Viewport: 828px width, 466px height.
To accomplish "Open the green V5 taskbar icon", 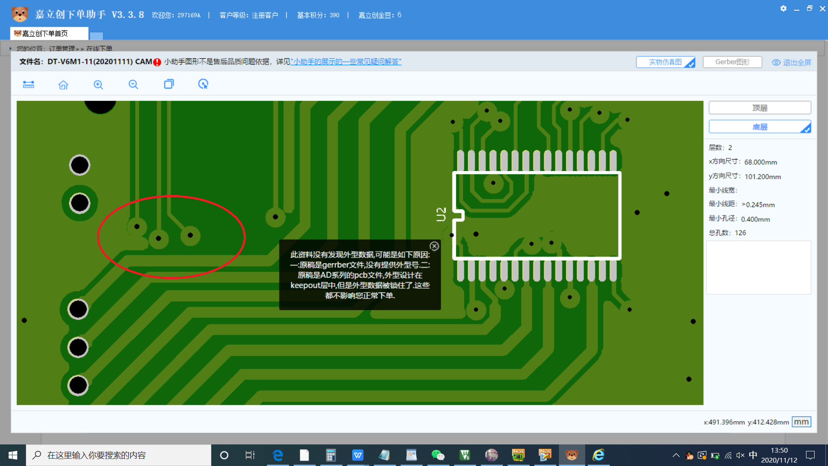I will click(x=464, y=455).
